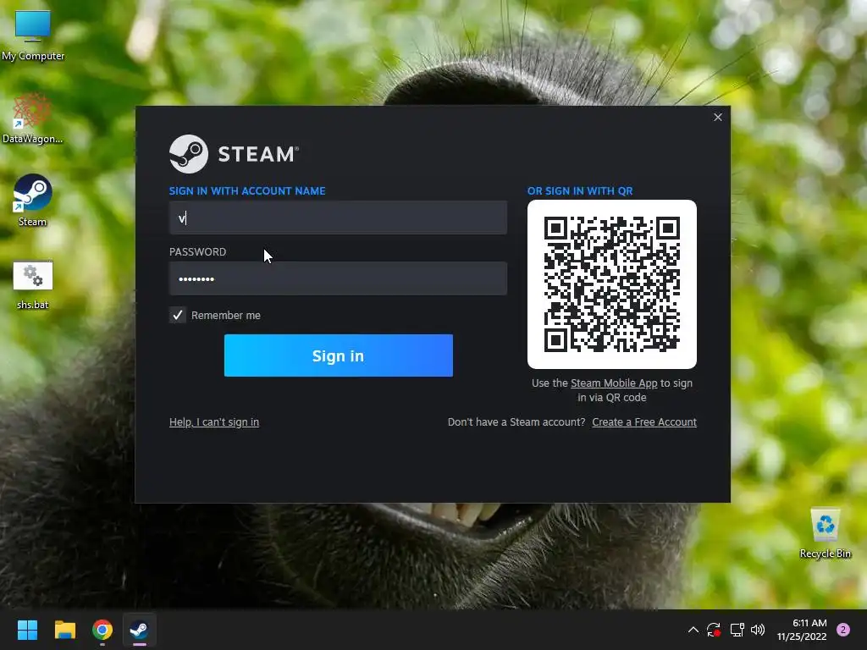Click the OR SIGN IN WITH QR heading
This screenshot has width=867, height=650.
coord(580,190)
